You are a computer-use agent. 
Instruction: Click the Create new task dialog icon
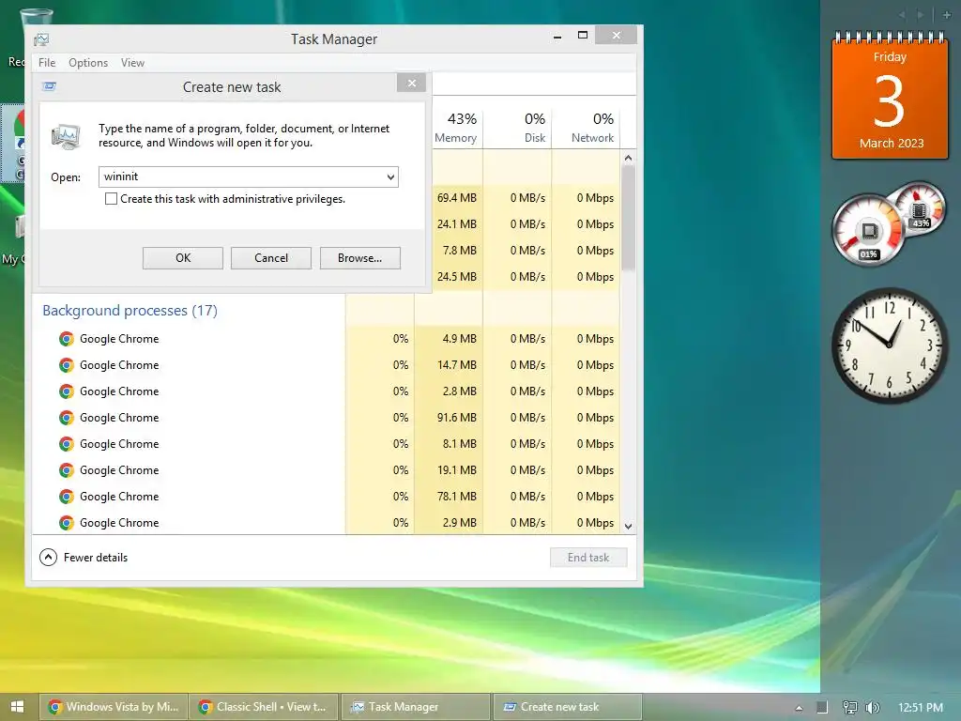50,86
